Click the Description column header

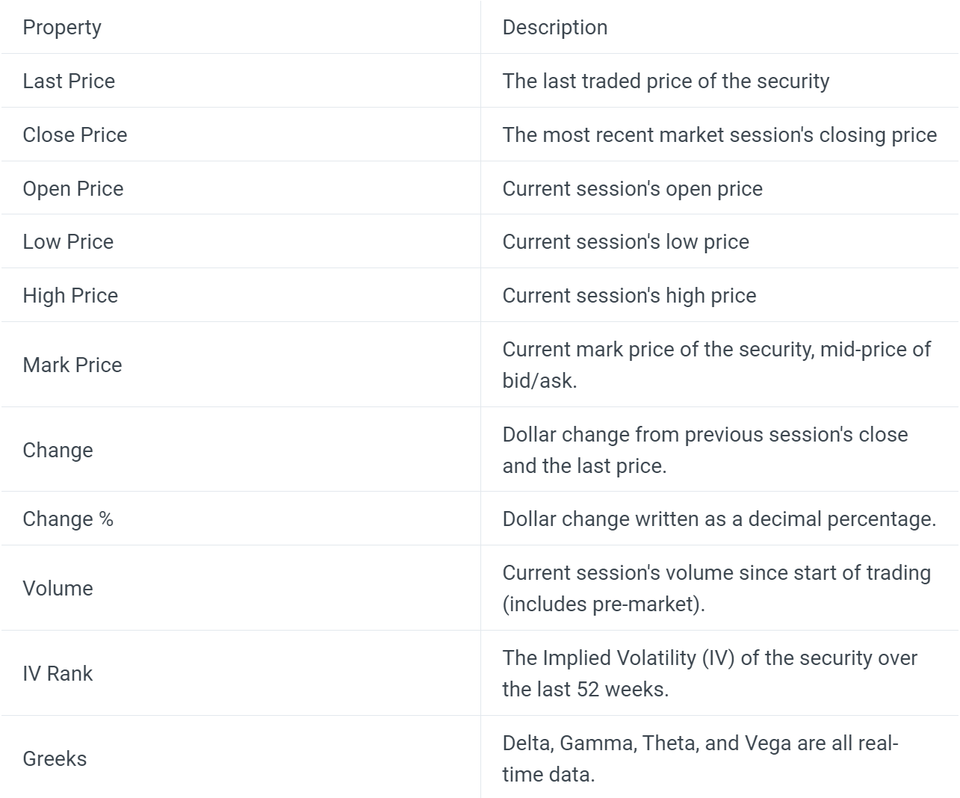tap(555, 28)
